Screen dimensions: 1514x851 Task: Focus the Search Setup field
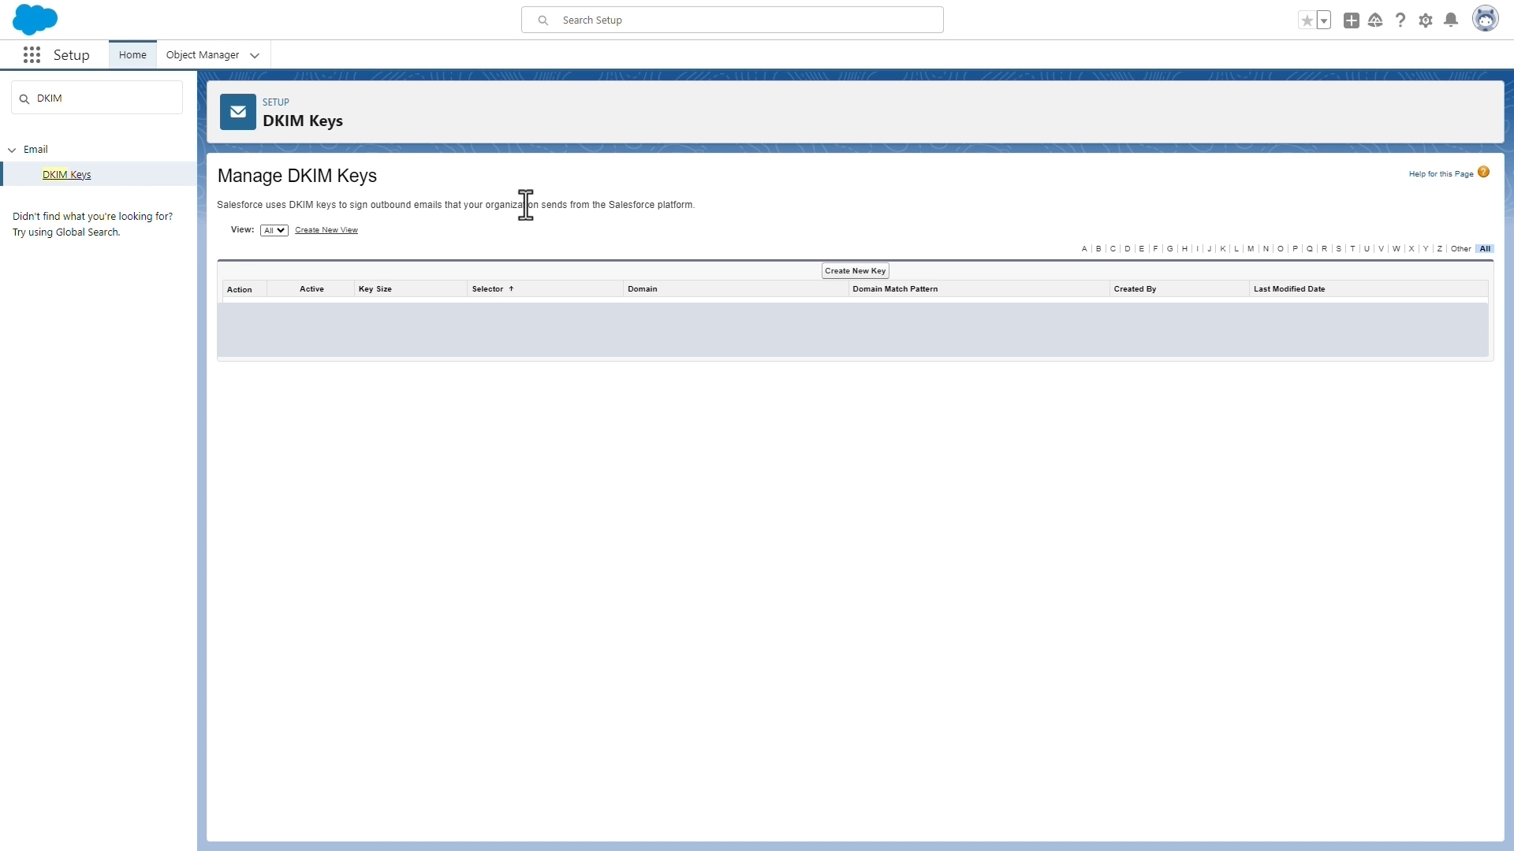tap(733, 20)
